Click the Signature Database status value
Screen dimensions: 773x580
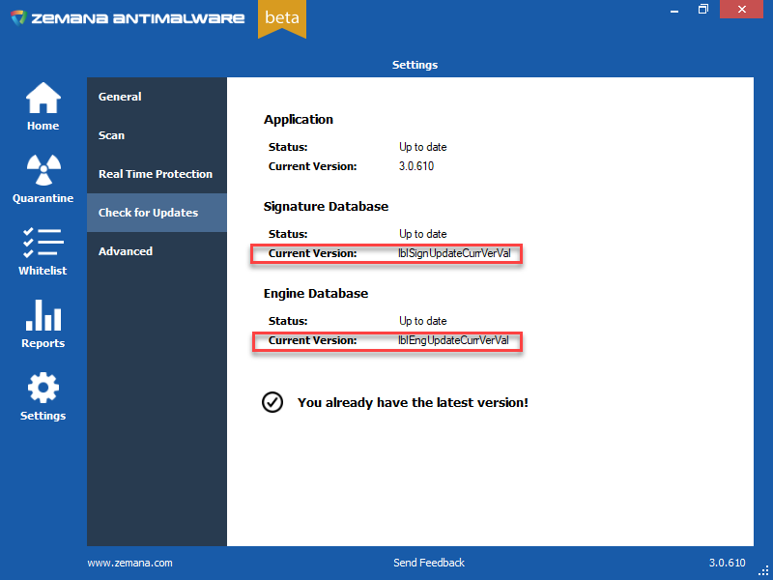click(x=423, y=234)
